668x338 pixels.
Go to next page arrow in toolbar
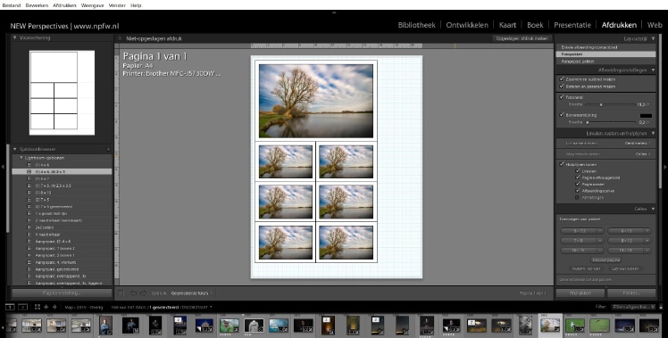pos(143,293)
